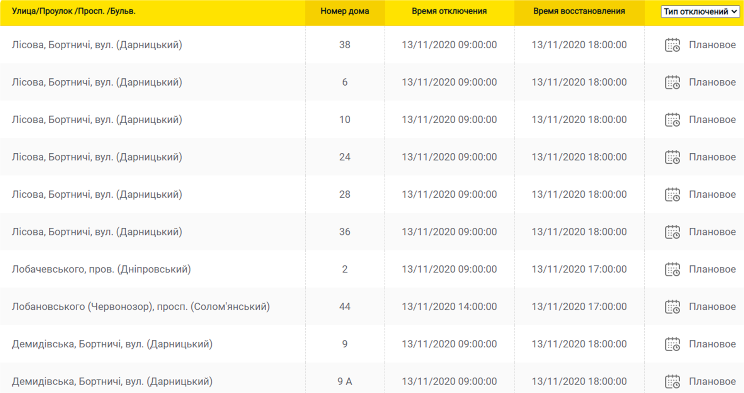
Task: Click the calendar icon in Лобановського row
Action: tap(672, 307)
